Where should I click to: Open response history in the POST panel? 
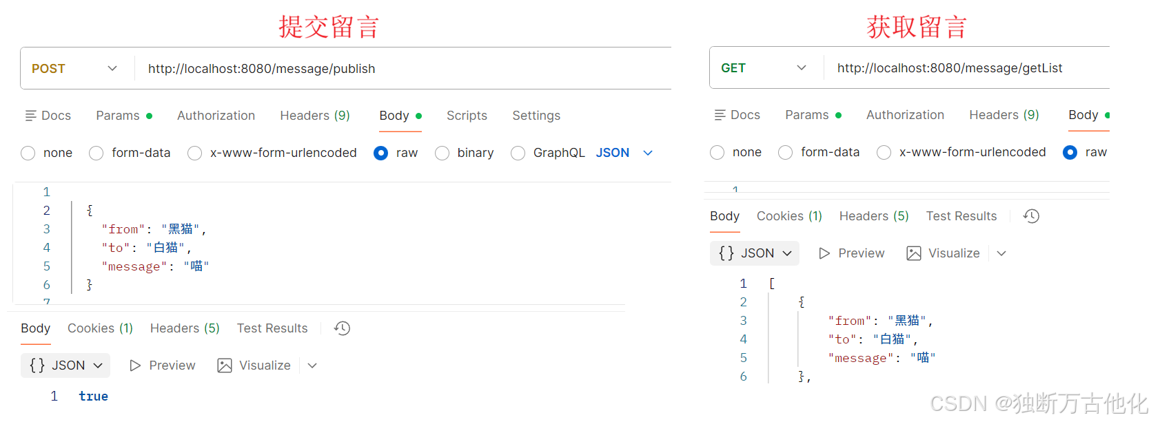pos(342,328)
